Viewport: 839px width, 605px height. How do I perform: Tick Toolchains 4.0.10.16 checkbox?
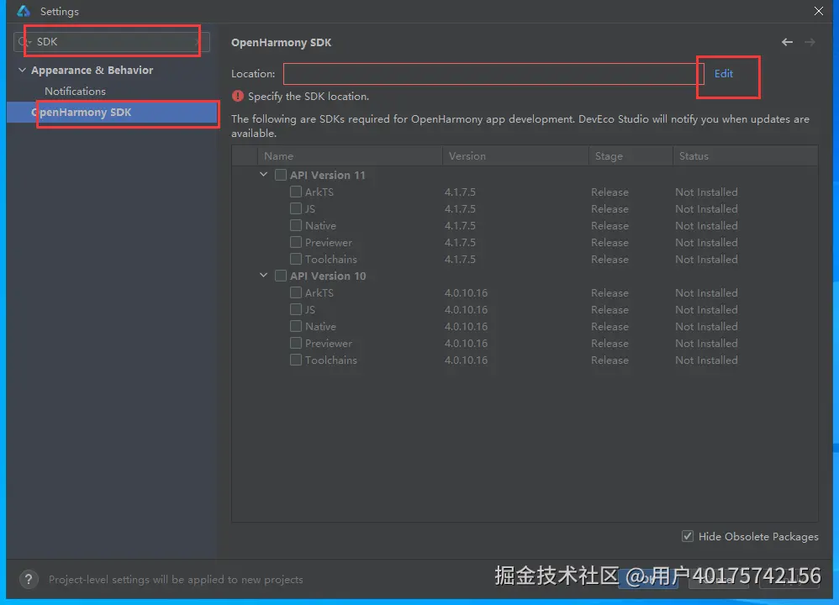295,360
